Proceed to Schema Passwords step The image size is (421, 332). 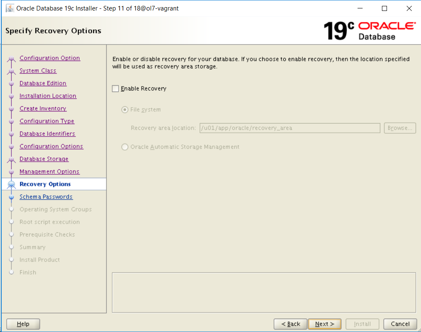coord(46,197)
